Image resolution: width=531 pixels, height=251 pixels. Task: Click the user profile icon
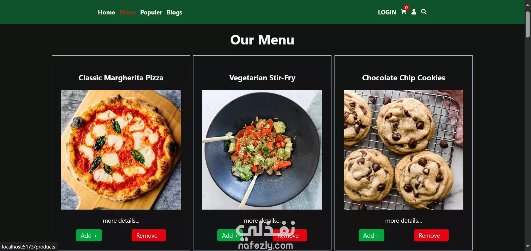point(414,12)
